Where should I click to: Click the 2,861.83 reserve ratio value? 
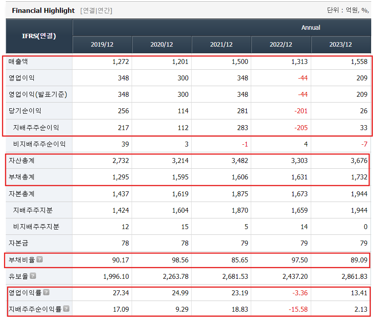(354, 277)
